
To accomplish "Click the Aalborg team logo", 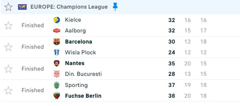I will tap(57, 31).
